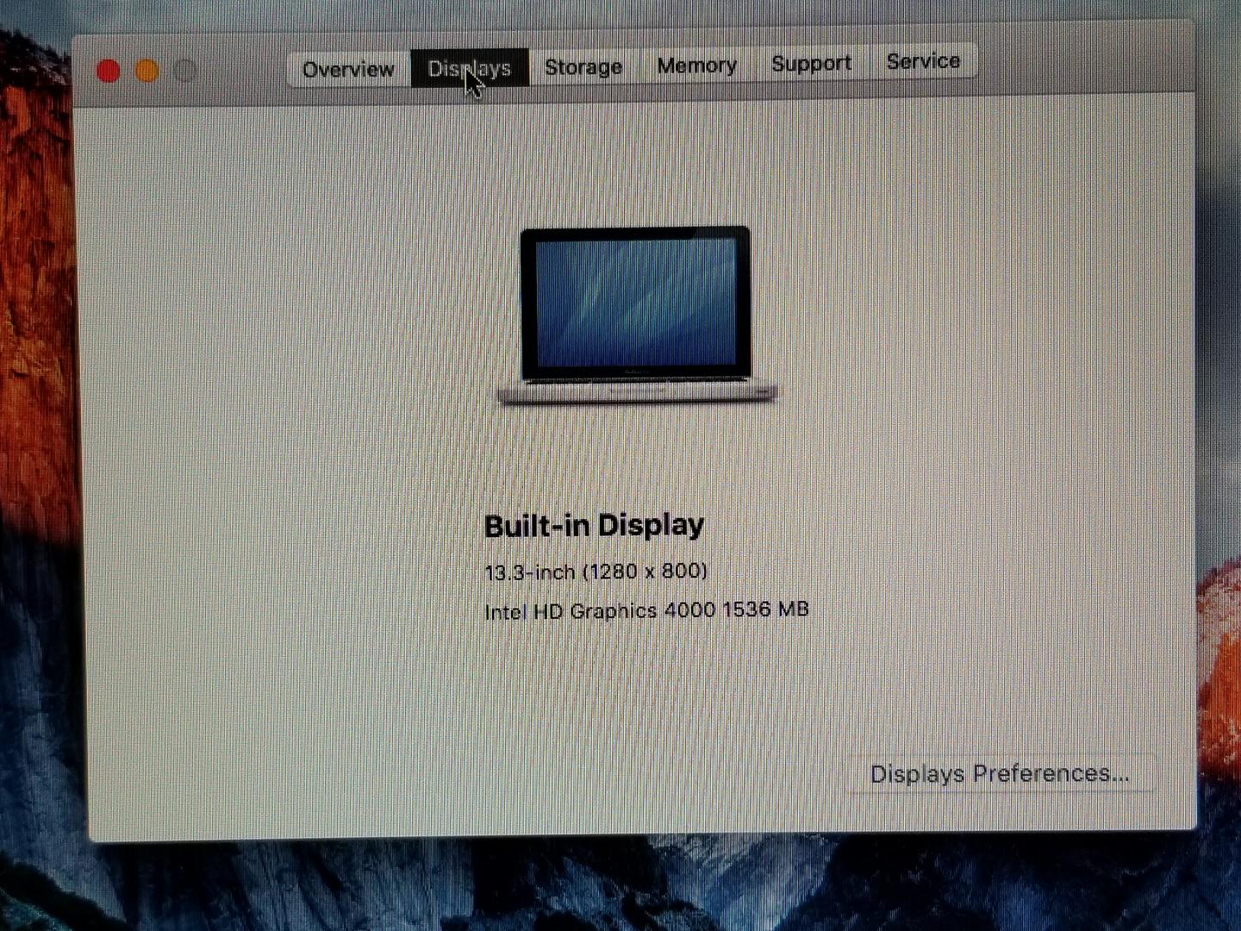The image size is (1241, 931).
Task: Click the MacBook display illustration
Action: pyautogui.click(x=637, y=314)
